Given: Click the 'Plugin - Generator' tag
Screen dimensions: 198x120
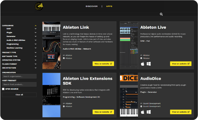Looking at the screenshot, I should 149,92.
